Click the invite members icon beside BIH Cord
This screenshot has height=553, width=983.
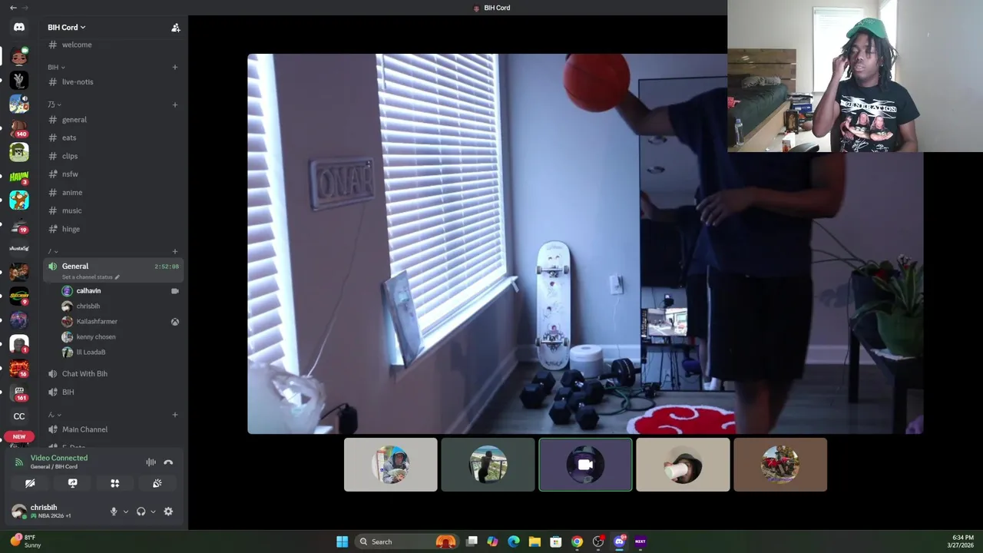pyautogui.click(x=175, y=28)
